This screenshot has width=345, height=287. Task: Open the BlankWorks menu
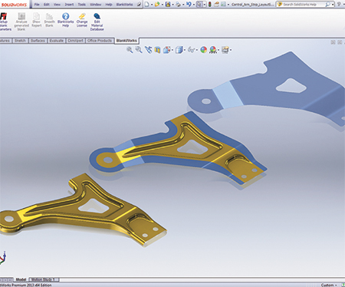tap(124, 5)
